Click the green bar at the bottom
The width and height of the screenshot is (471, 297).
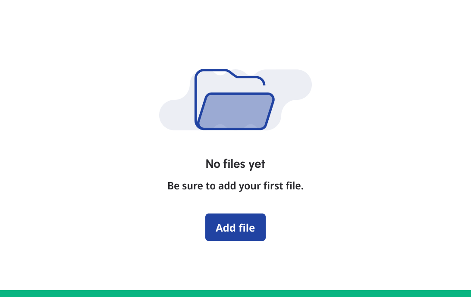pyautogui.click(x=235, y=294)
